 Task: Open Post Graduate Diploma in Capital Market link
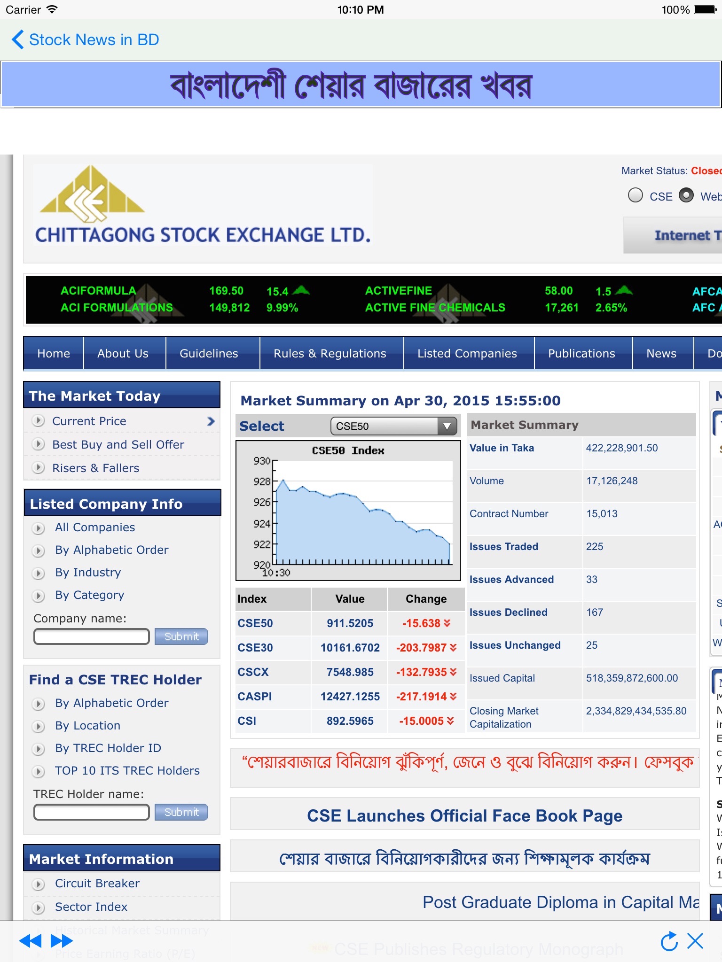[561, 902]
